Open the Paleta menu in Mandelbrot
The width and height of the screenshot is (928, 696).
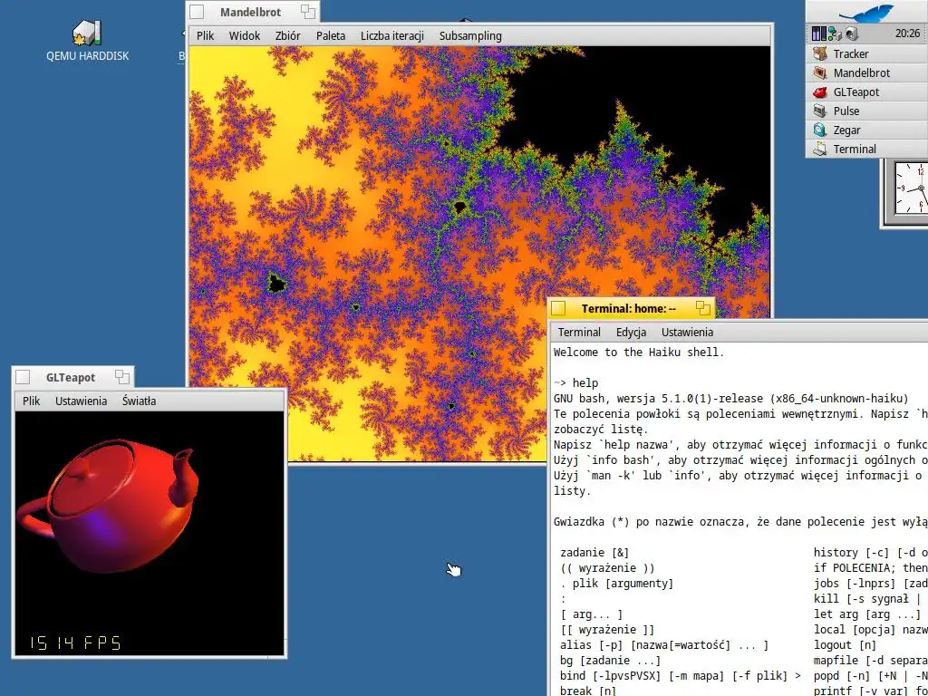(331, 35)
